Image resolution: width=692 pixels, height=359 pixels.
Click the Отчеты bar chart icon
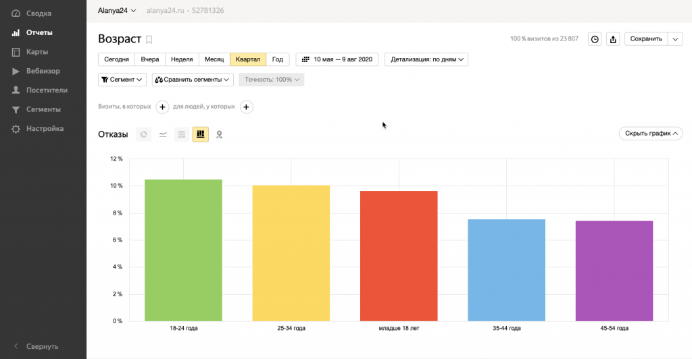16,32
